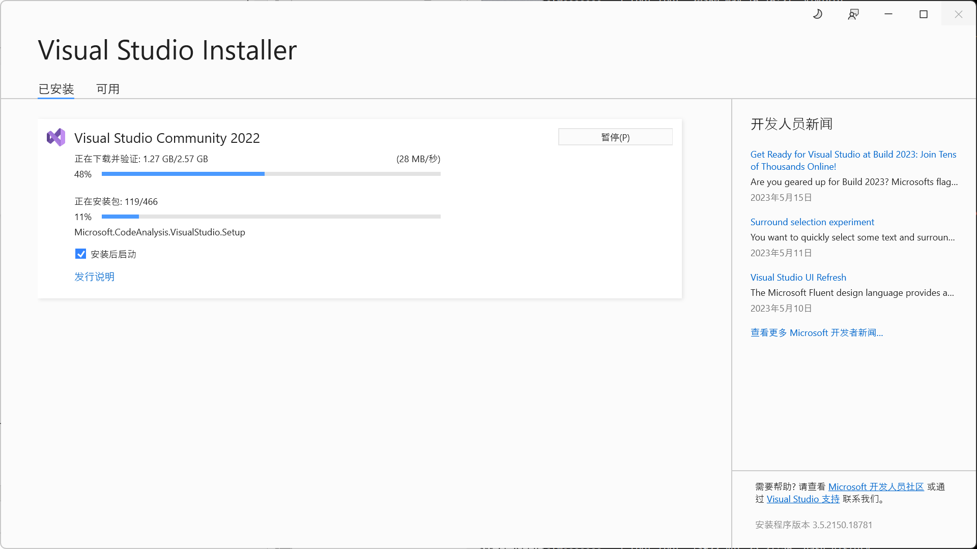Open Microsoft 开发人员社区 link
The image size is (977, 549).
876,487
